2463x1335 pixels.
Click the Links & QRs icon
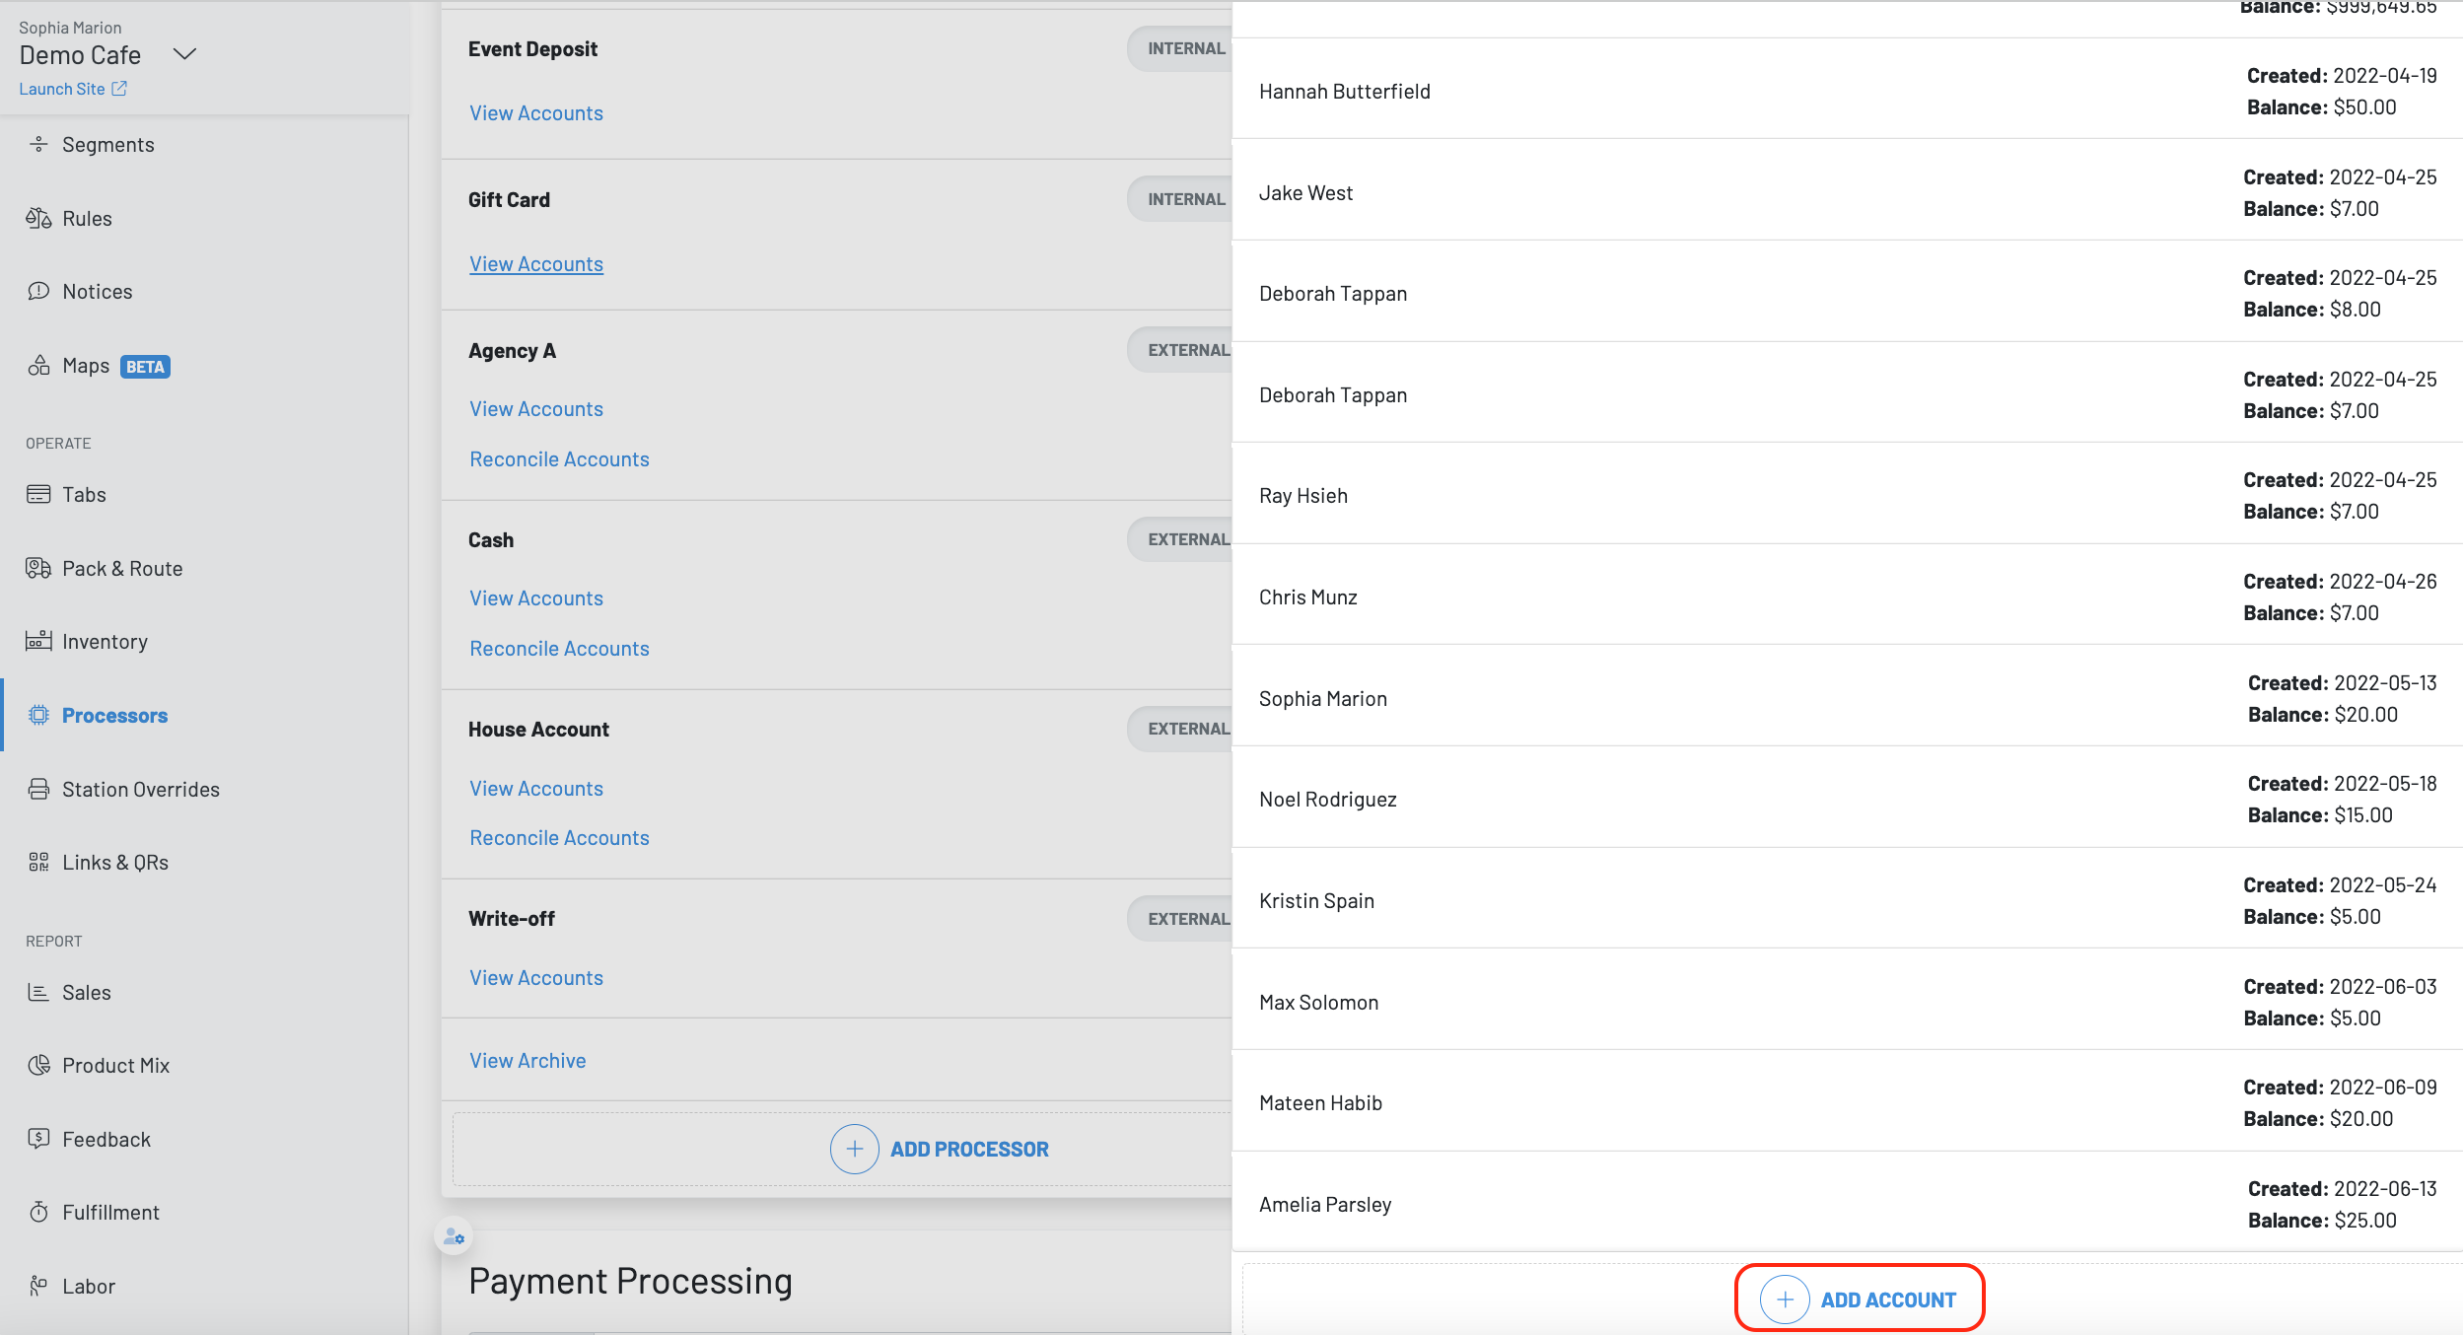(38, 862)
